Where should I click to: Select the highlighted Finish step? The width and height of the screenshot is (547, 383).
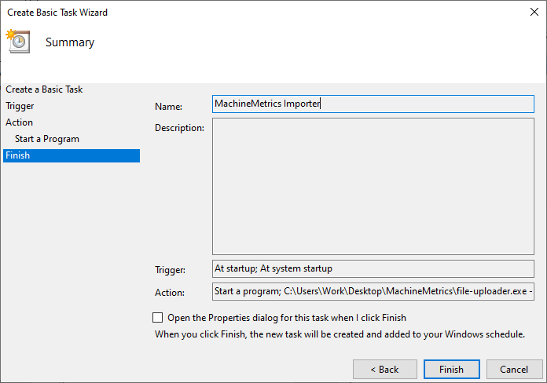pos(72,155)
